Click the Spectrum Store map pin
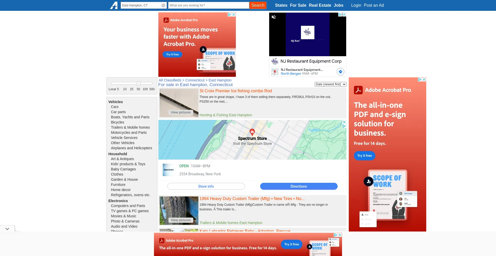The height and width of the screenshot is (256, 496). pyautogui.click(x=252, y=132)
